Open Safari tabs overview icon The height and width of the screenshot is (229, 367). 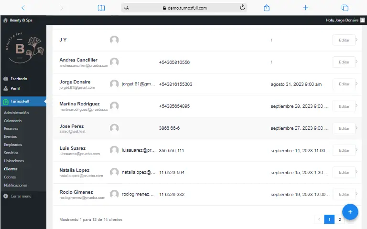pyautogui.click(x=345, y=8)
